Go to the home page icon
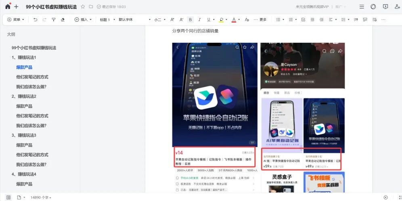Viewport: 402px width, 201px height. 8,6
